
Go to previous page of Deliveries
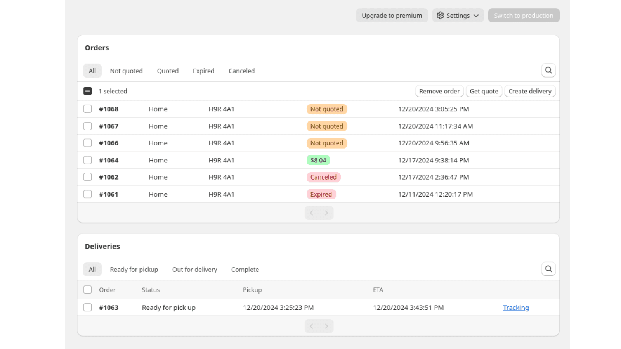pyautogui.click(x=312, y=326)
